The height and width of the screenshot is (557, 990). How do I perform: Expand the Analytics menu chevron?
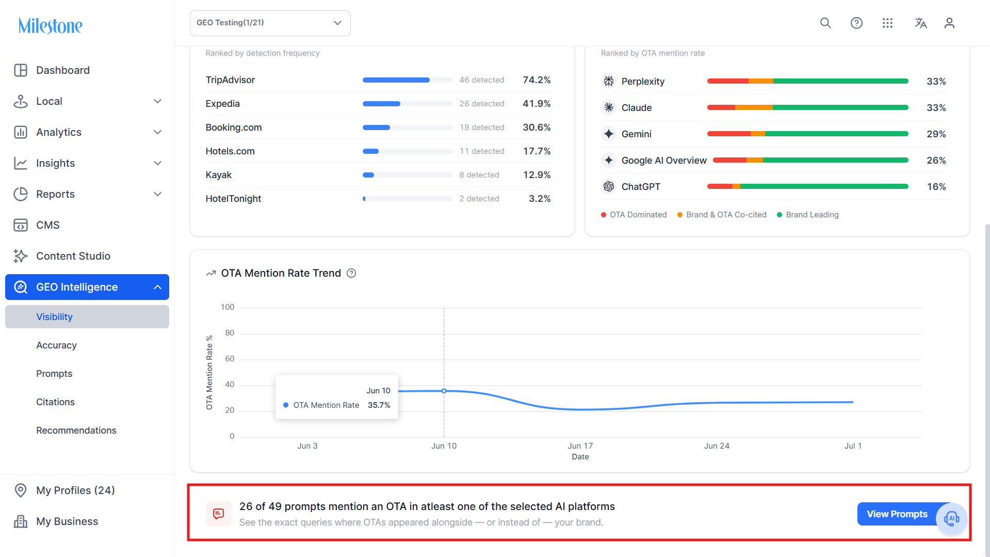(158, 132)
